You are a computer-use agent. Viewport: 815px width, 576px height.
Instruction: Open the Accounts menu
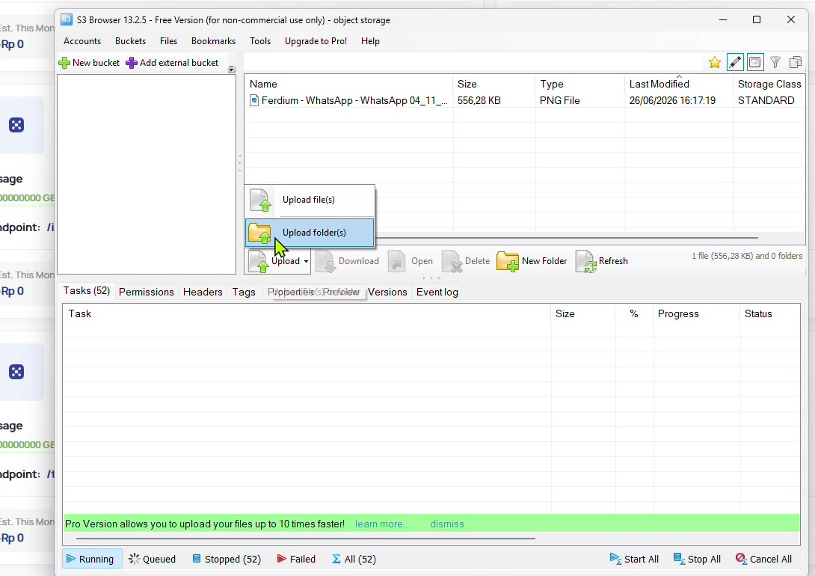pos(82,41)
